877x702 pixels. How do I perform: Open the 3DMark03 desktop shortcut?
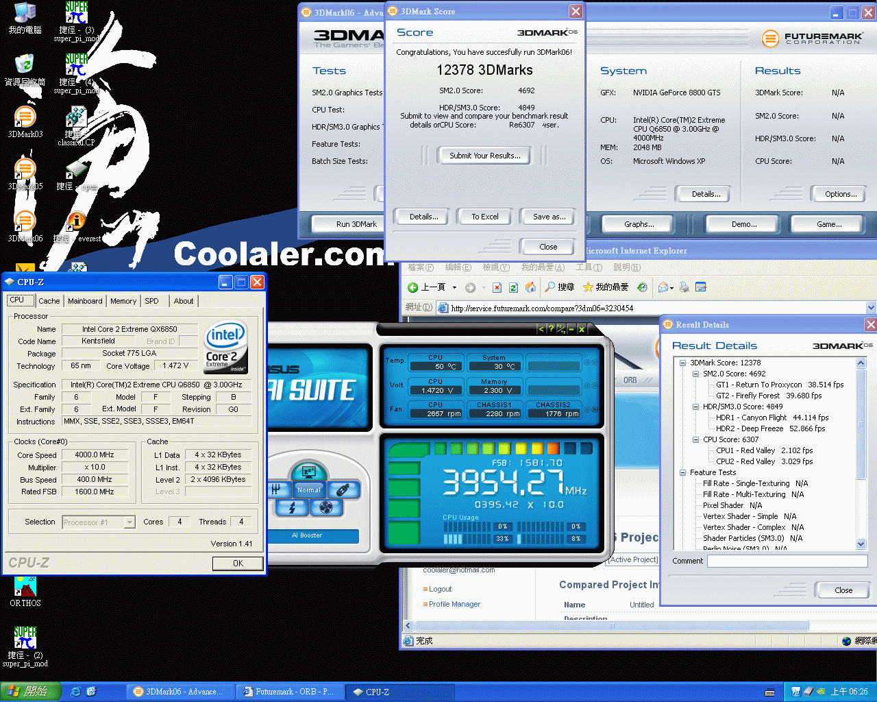coord(25,122)
